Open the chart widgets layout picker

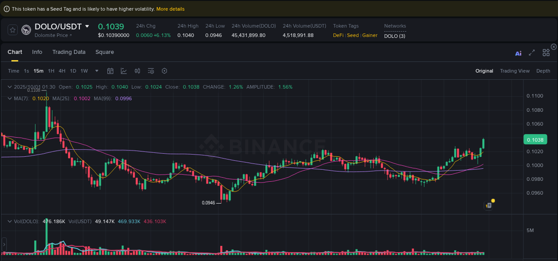546,53
